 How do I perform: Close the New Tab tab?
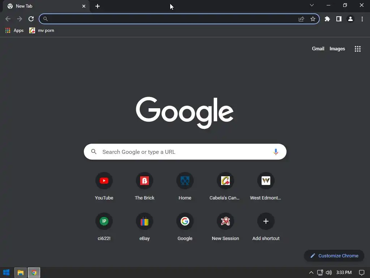click(x=84, y=6)
